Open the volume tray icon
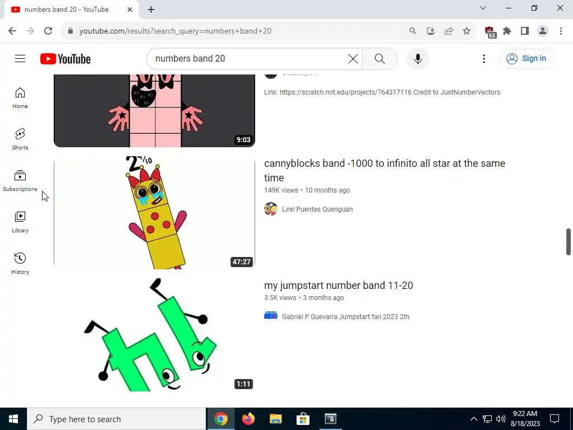573x430 pixels. [x=501, y=419]
